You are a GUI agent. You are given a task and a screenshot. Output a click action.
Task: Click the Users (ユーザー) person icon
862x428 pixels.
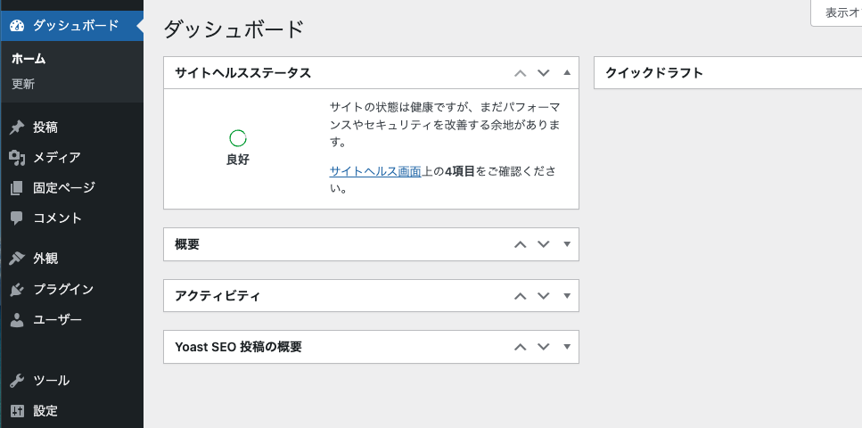(x=17, y=320)
